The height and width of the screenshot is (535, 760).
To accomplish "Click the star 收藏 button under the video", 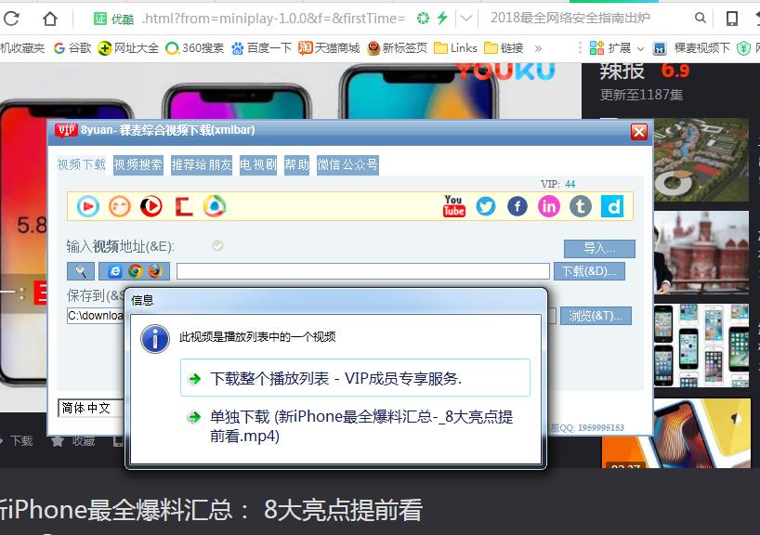I will pyautogui.click(x=72, y=440).
